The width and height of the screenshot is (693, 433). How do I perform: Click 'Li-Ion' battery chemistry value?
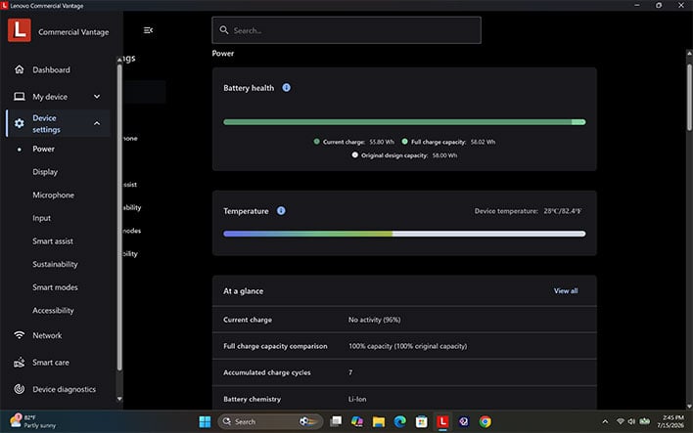[357, 399]
